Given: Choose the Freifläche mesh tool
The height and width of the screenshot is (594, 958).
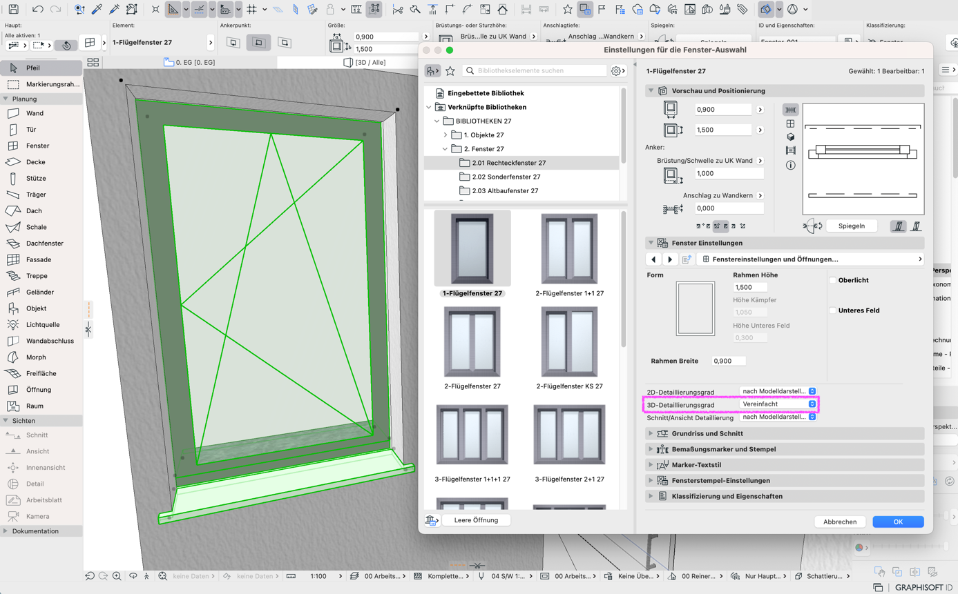Looking at the screenshot, I should (41, 373).
